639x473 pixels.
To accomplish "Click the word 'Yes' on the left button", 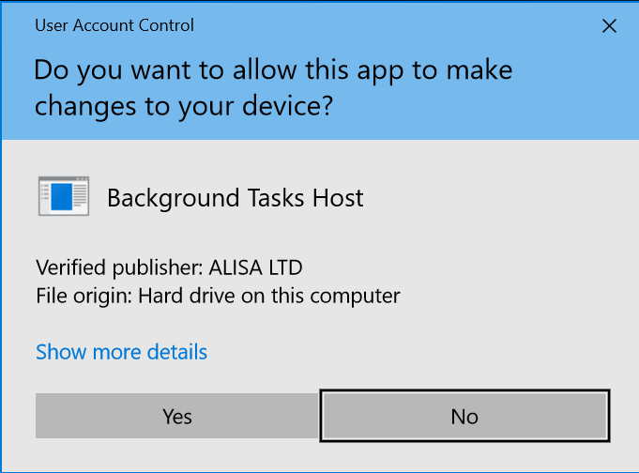I will coord(176,416).
